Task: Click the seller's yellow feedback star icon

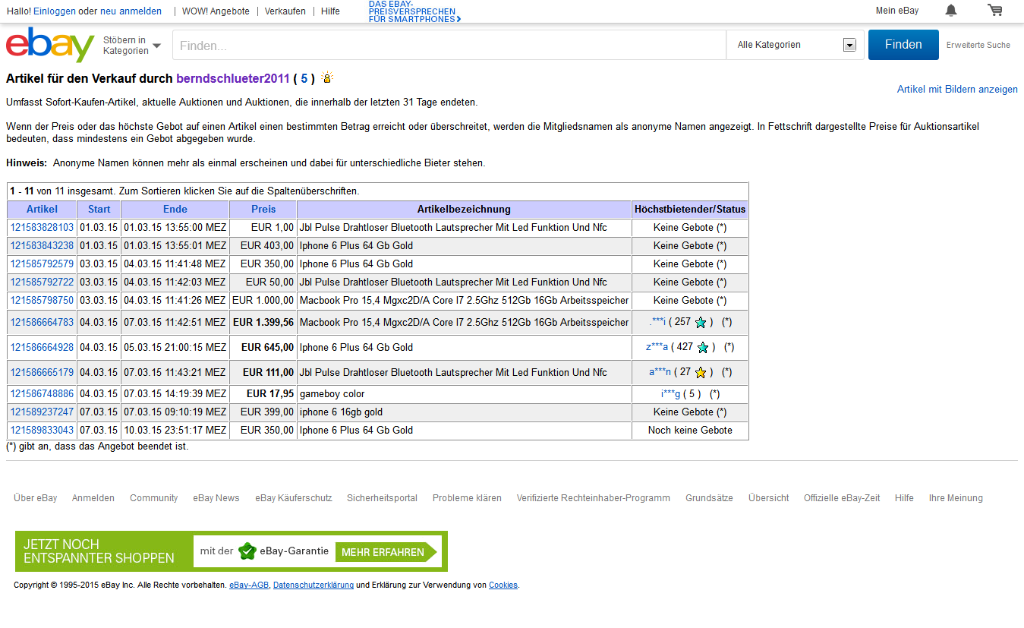Action: (x=327, y=77)
